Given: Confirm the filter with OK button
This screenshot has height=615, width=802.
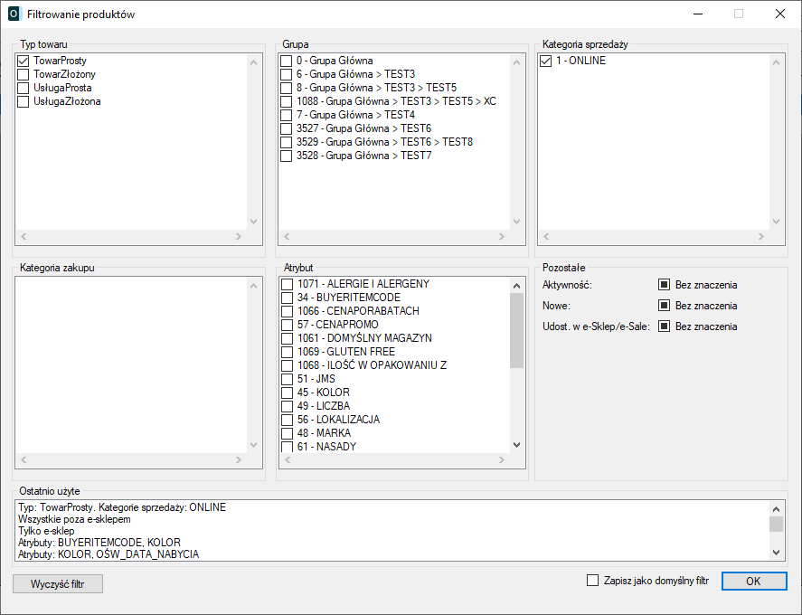Looking at the screenshot, I should click(752, 582).
